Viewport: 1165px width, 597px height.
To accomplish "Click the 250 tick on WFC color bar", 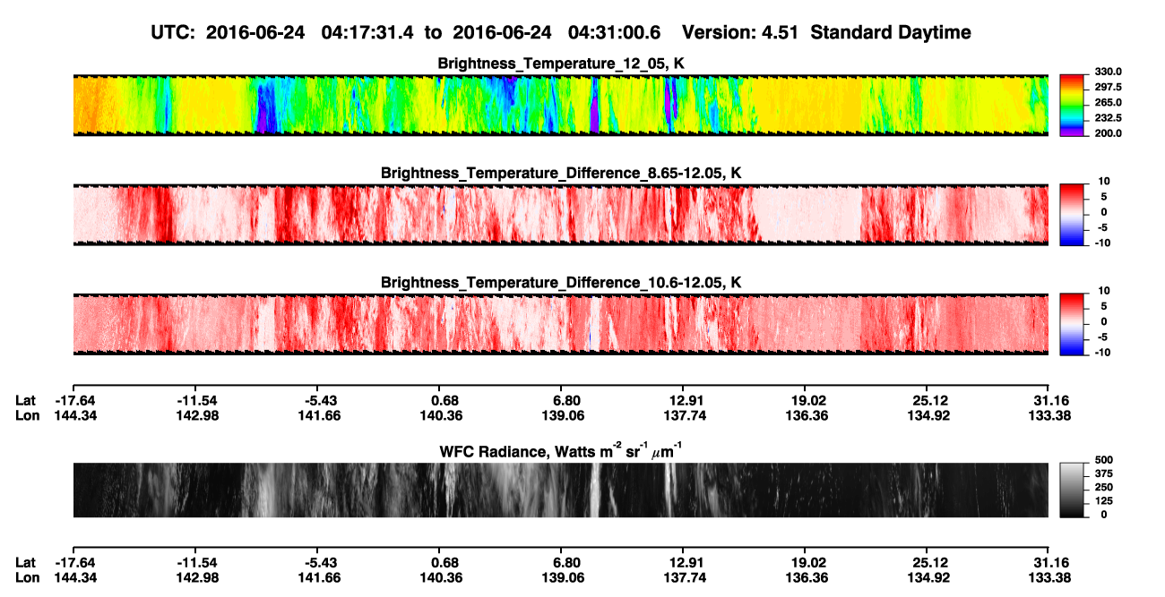I will (x=1102, y=487).
